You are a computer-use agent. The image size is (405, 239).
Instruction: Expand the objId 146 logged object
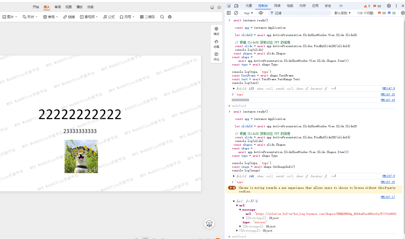[234, 176]
